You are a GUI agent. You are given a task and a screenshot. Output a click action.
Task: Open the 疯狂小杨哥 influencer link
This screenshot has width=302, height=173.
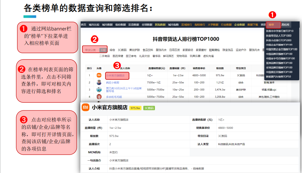[113, 83]
